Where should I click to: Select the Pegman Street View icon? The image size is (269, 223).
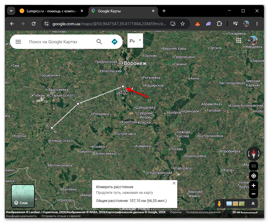click(219, 203)
